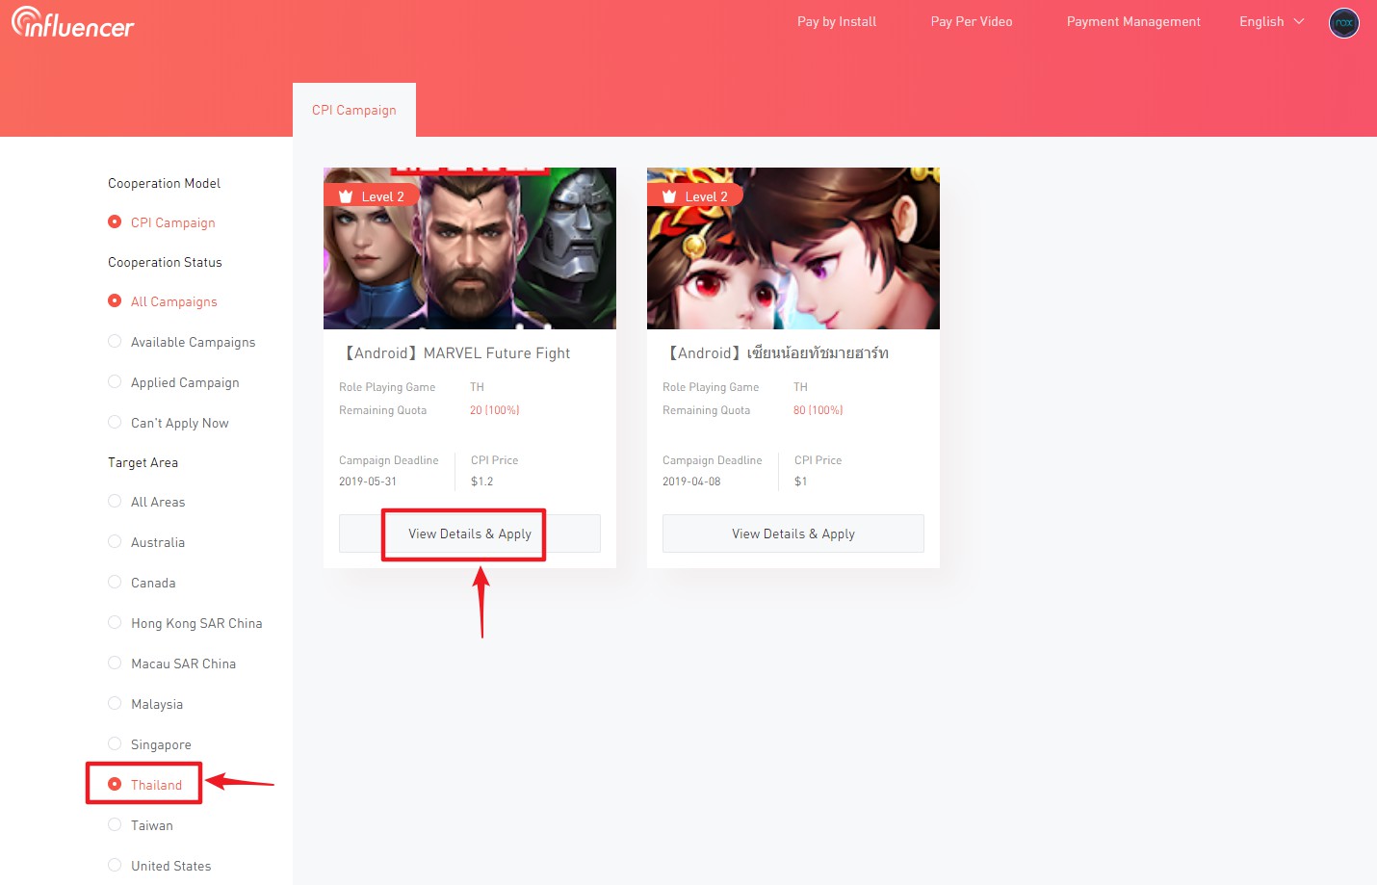Click View Details & Apply for Thai Android game
Image resolution: width=1377 pixels, height=885 pixels.
click(x=792, y=534)
